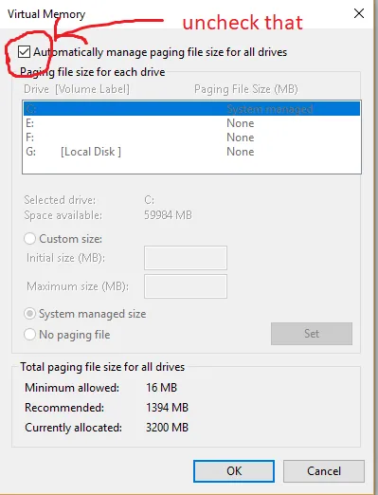Select the C: system managed drive row

point(191,109)
